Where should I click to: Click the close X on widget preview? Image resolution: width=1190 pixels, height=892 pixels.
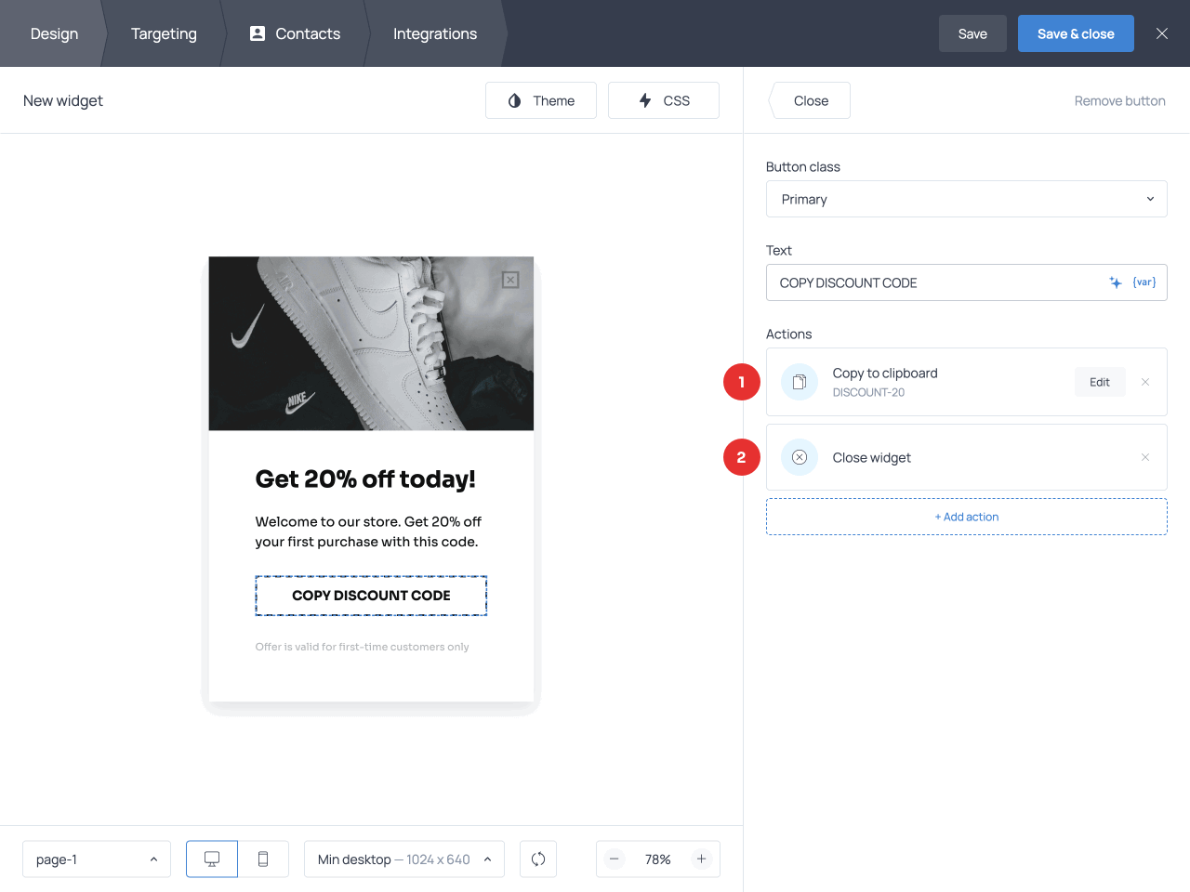tap(510, 280)
